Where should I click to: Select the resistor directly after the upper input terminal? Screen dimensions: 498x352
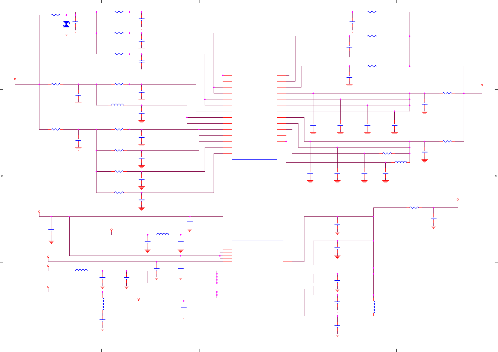click(56, 84)
